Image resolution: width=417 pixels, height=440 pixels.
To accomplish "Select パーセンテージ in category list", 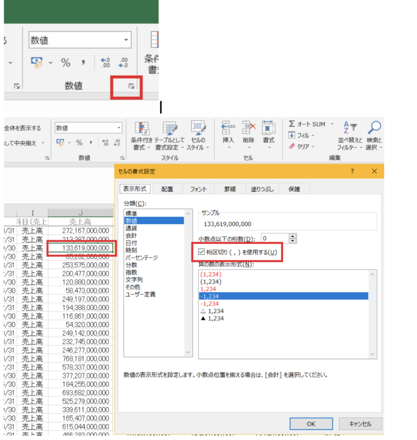I will tap(154, 257).
